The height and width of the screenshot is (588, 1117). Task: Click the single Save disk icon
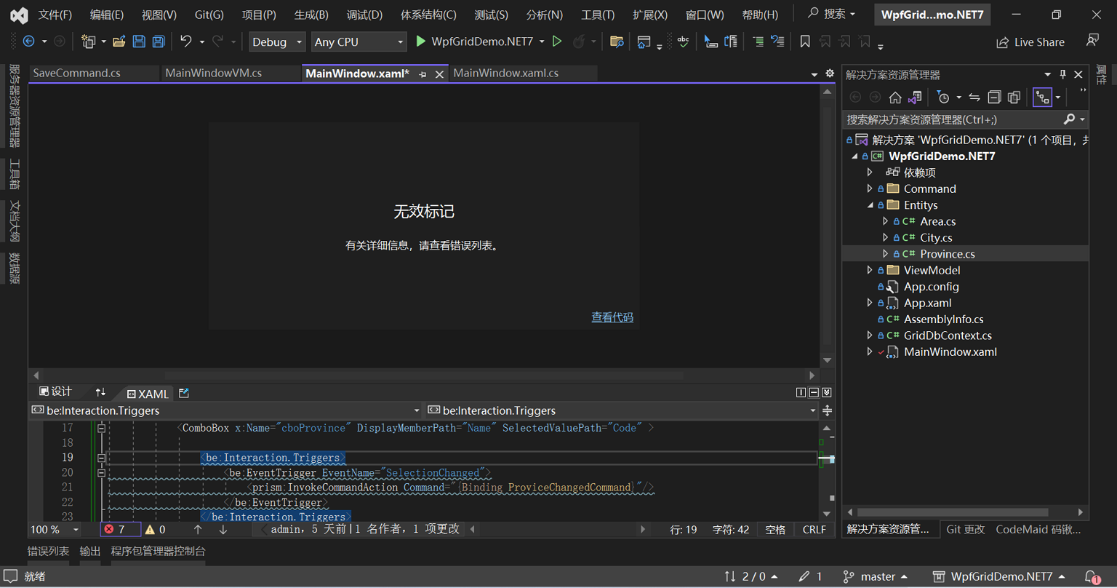pyautogui.click(x=139, y=41)
